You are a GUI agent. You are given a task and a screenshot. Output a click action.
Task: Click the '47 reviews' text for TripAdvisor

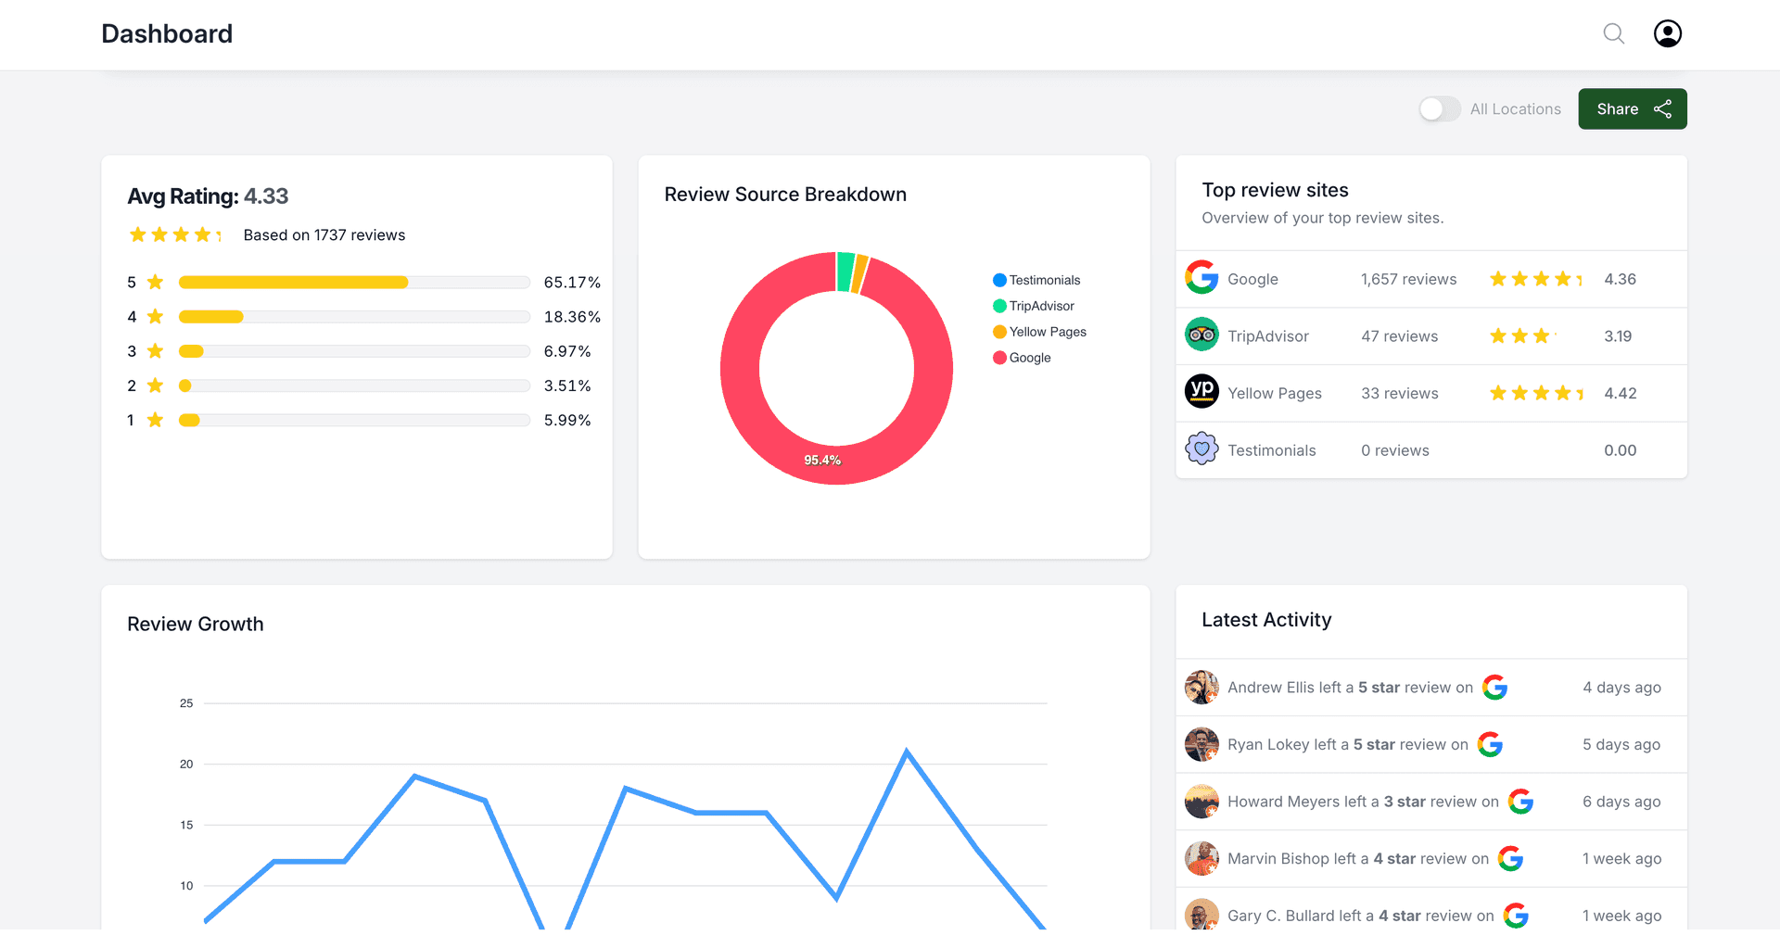[x=1399, y=336]
